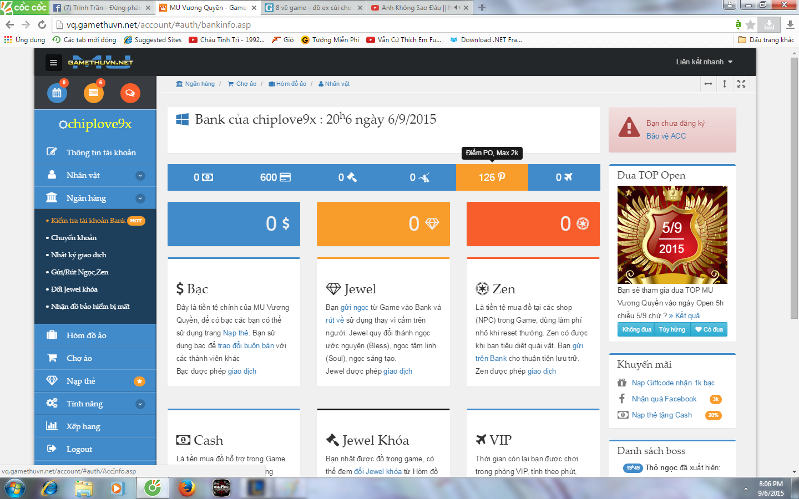Toggle fullscreen expand icon in breadcrumb bar
This screenshot has height=499, width=799.
[741, 84]
